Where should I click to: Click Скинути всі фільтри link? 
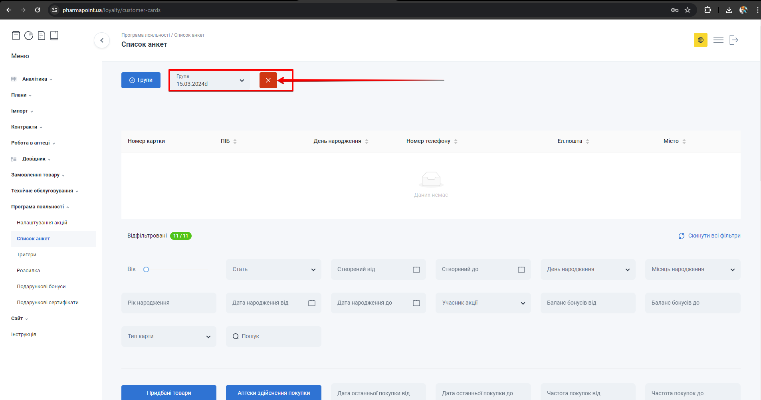tap(709, 236)
